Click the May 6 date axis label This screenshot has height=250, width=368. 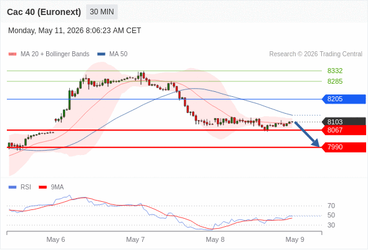(56, 239)
